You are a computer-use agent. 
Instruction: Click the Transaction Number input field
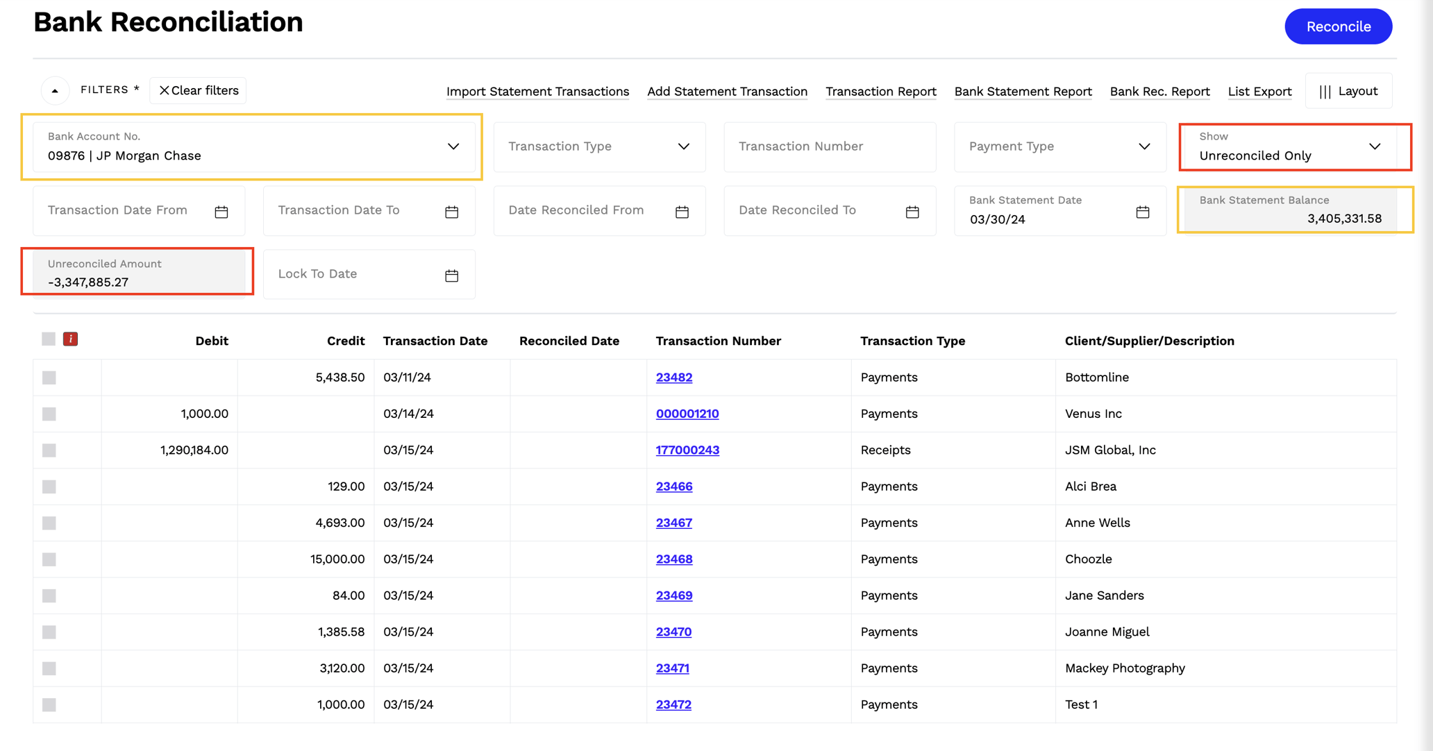pos(830,146)
